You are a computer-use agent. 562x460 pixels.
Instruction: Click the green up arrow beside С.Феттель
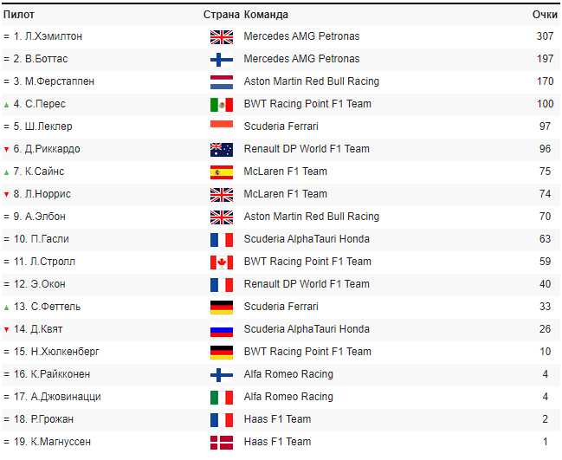7,307
